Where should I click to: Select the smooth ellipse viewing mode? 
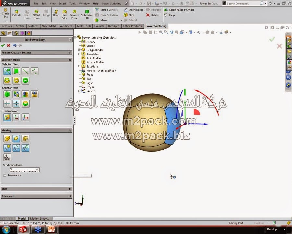[16, 138]
